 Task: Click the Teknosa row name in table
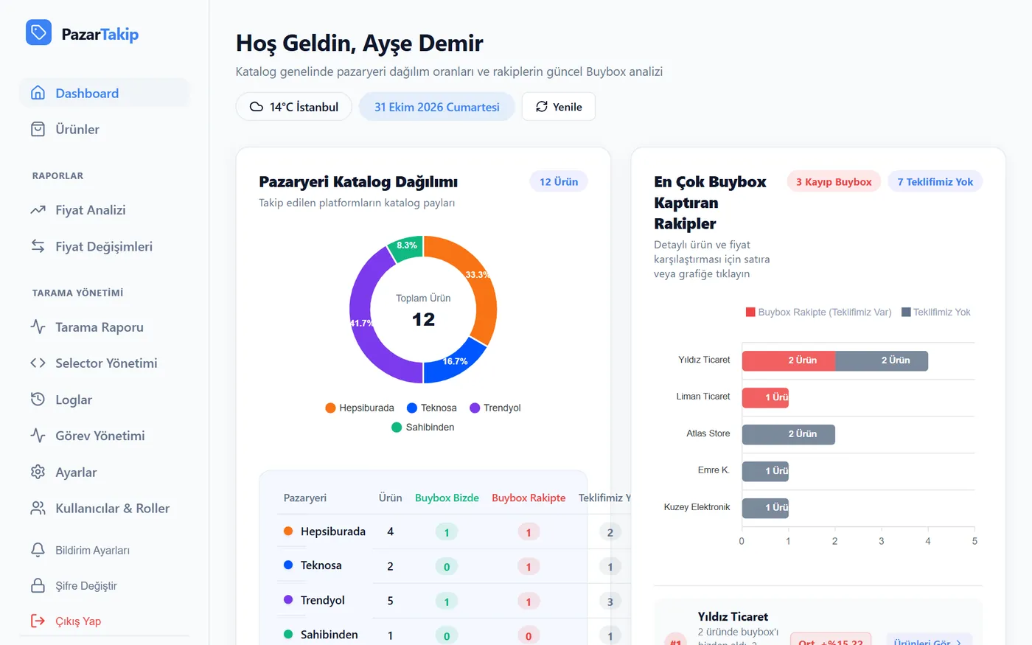(321, 565)
